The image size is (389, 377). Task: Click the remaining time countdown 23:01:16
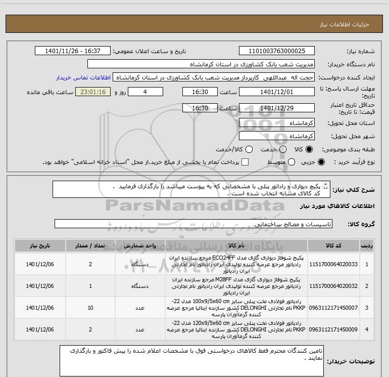coord(93,92)
